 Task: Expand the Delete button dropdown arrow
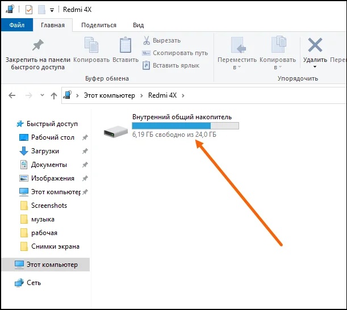click(x=315, y=67)
